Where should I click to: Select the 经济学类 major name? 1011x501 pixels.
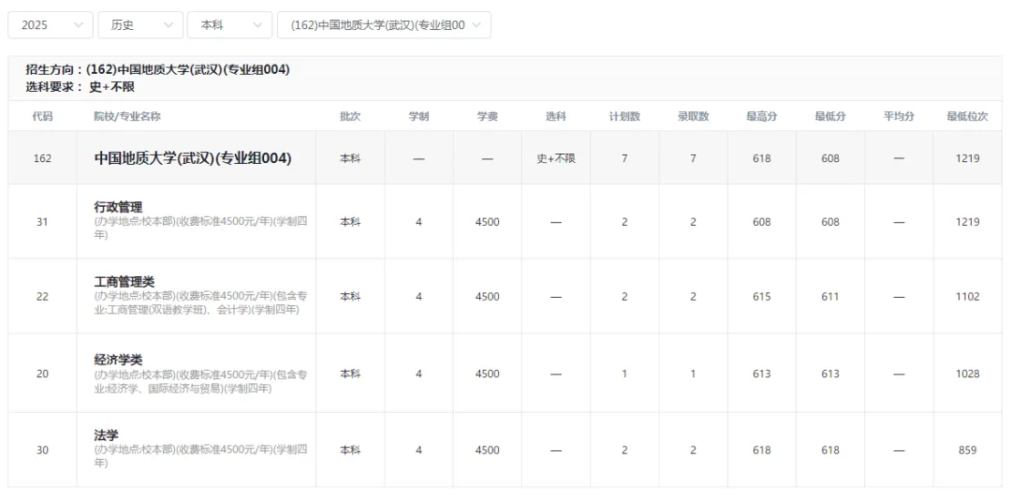tap(119, 360)
